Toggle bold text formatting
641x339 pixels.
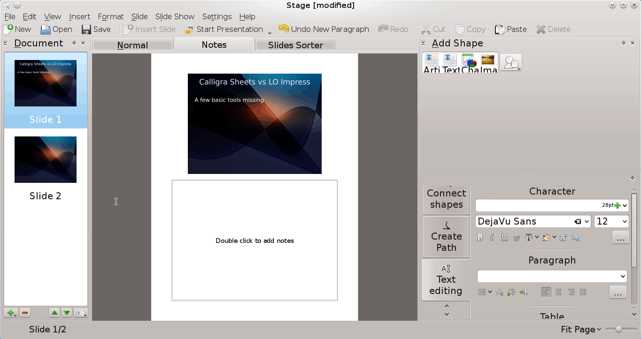coord(480,237)
